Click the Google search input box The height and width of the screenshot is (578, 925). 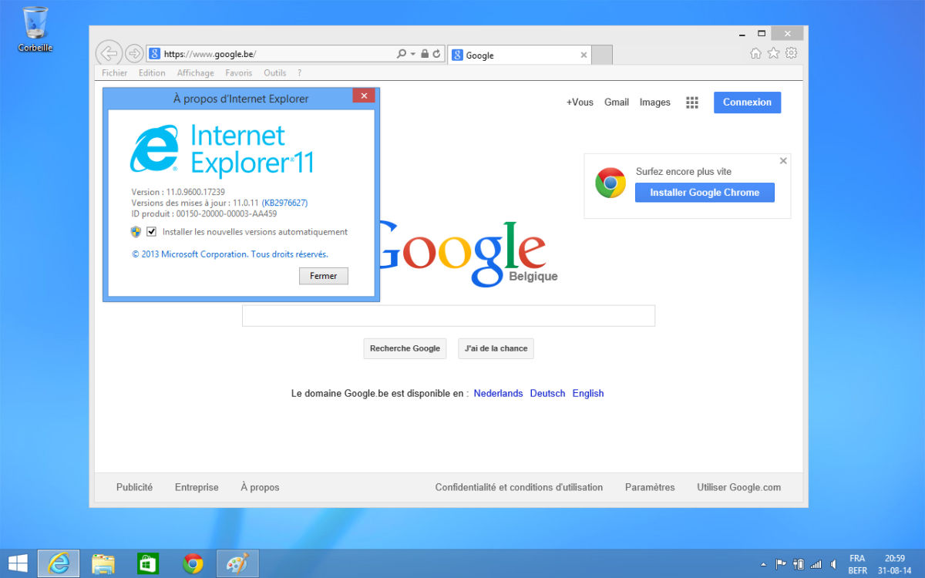(449, 316)
